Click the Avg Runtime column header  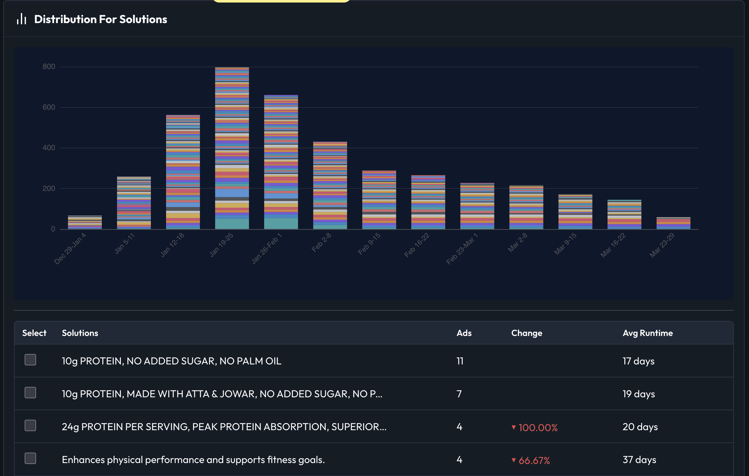pyautogui.click(x=647, y=333)
